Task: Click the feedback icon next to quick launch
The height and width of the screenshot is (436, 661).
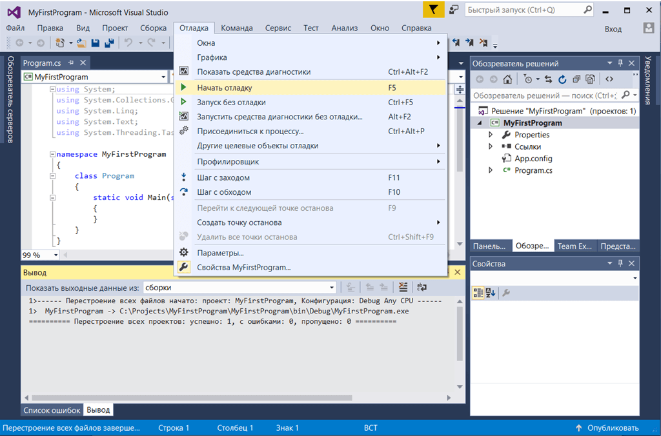Action: click(x=454, y=10)
